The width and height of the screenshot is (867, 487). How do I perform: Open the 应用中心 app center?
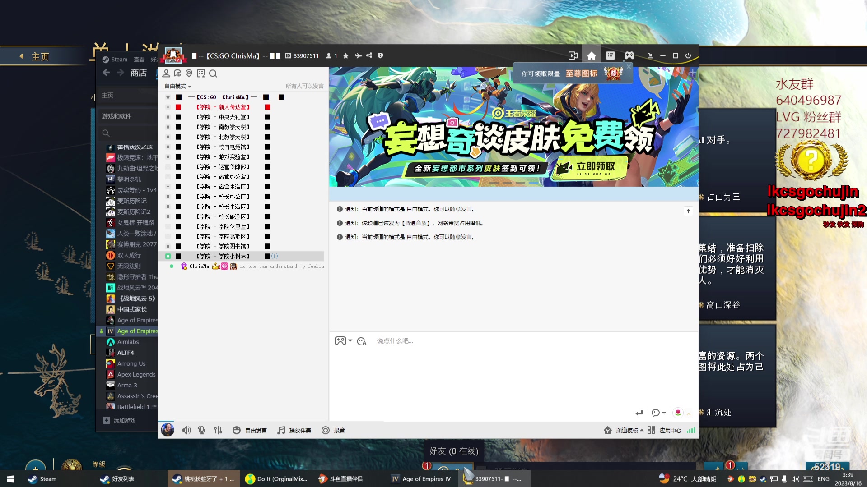coord(664,430)
